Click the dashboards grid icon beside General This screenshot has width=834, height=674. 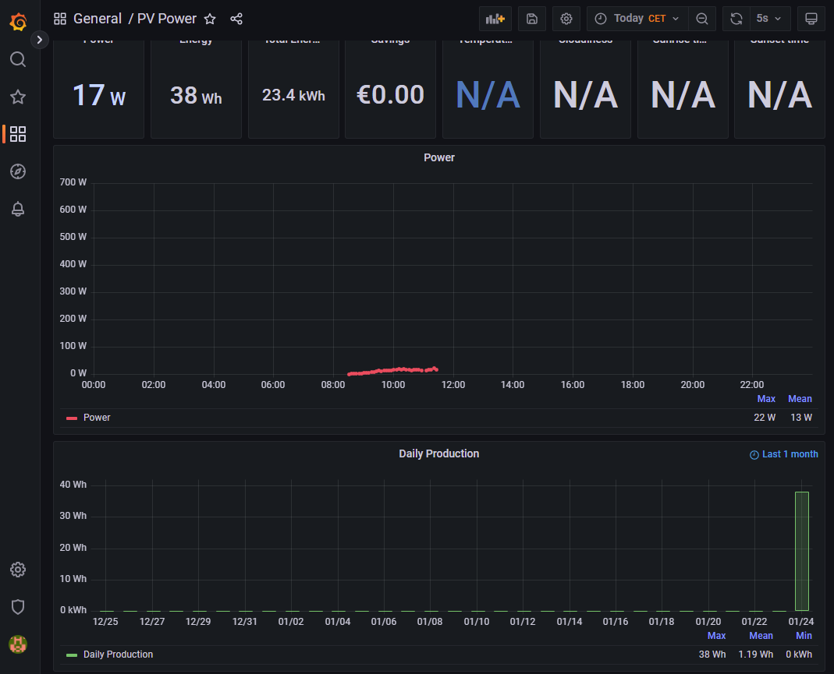point(60,19)
